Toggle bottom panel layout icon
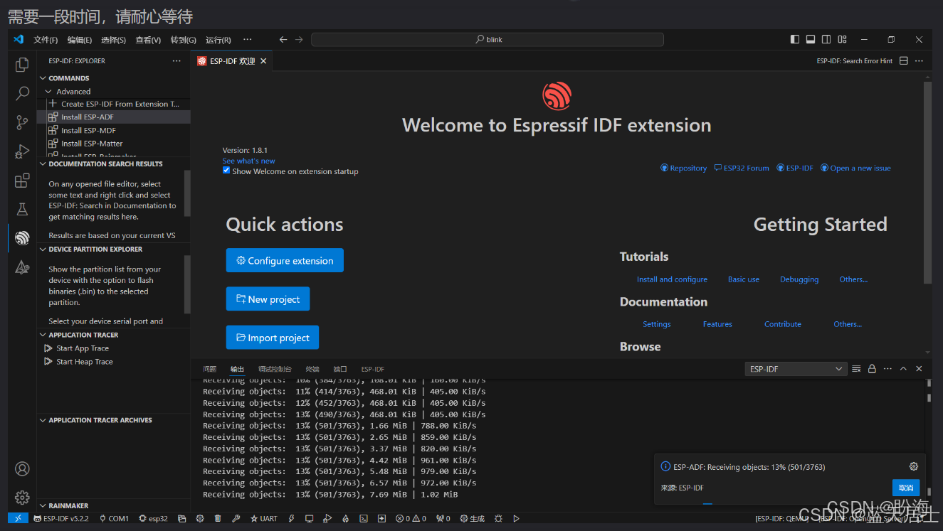This screenshot has height=531, width=943. tap(811, 40)
